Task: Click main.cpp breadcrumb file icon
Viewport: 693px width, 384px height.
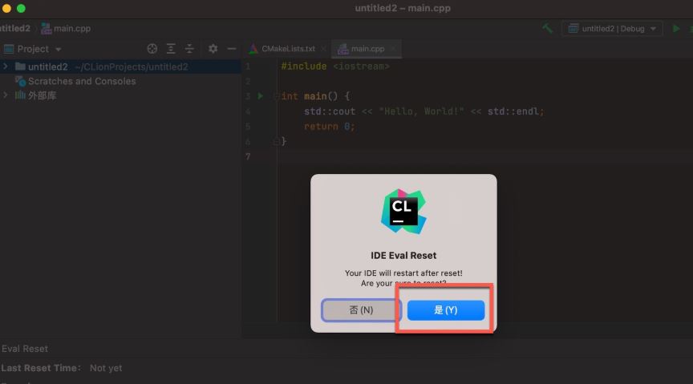Action: [x=46, y=28]
